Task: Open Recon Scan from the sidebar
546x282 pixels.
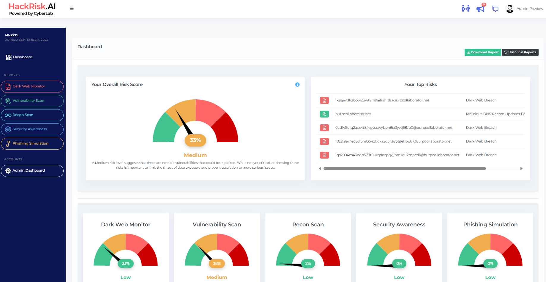Action: click(x=32, y=115)
